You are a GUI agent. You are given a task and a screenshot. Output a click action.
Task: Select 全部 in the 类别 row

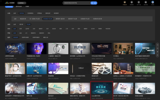(15, 24)
